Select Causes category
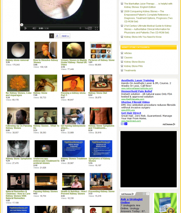Screen dimensions: 181x213 pos(128,58)
